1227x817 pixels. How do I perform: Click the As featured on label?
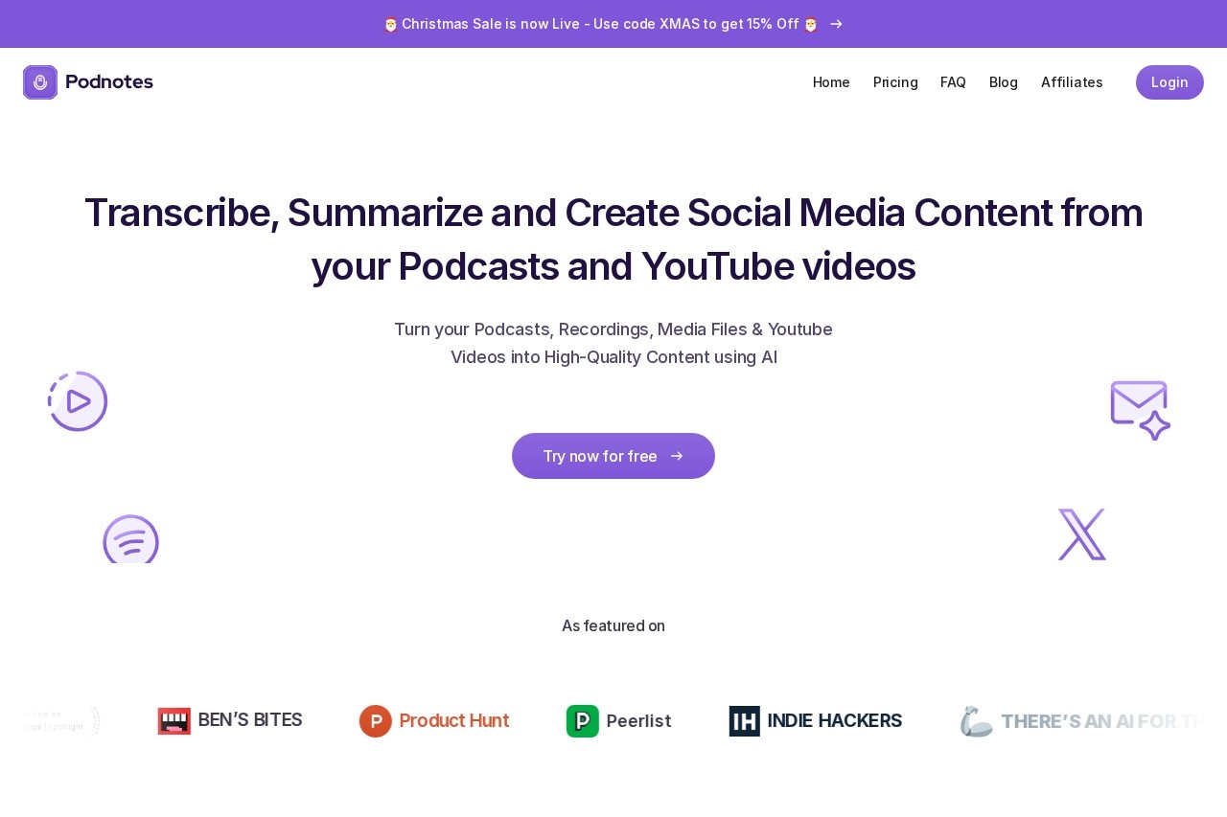click(x=613, y=625)
